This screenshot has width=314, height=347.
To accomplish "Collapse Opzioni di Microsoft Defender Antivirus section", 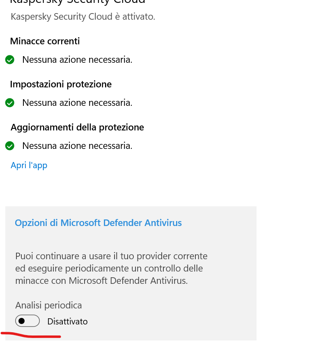I will pos(98,223).
